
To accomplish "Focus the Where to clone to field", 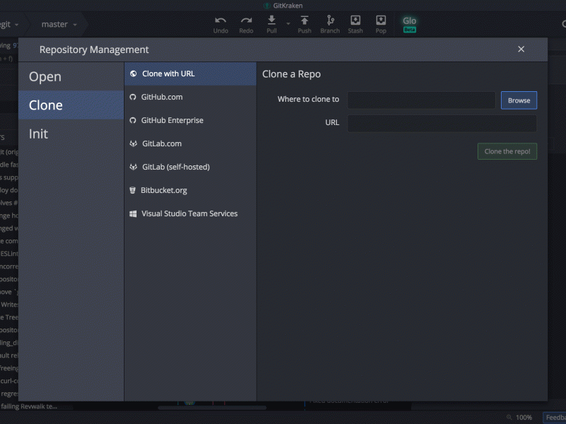I will point(421,100).
